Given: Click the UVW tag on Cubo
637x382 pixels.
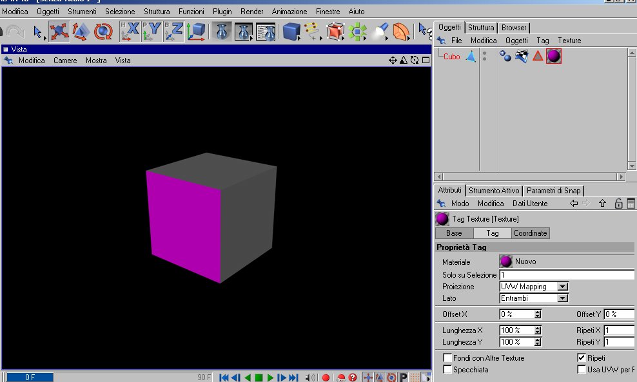Looking at the screenshot, I should point(522,56).
